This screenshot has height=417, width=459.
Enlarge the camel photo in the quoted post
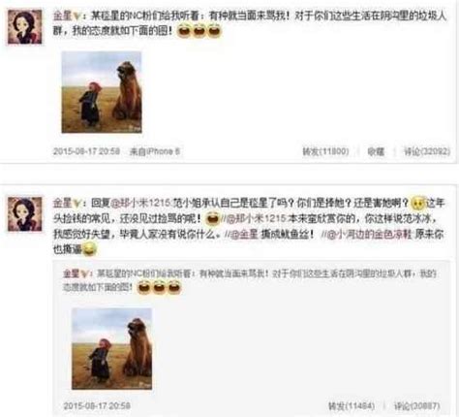tap(111, 349)
